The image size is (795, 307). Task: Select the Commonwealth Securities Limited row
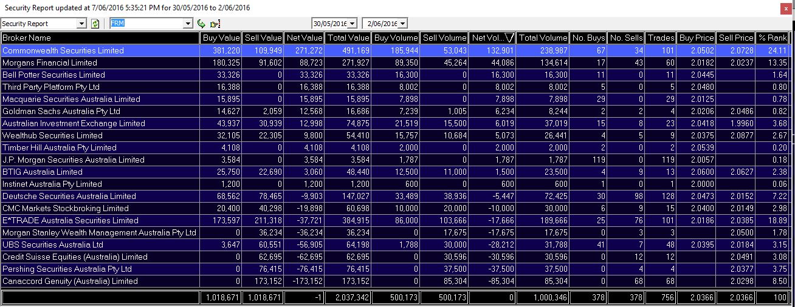[x=396, y=50]
